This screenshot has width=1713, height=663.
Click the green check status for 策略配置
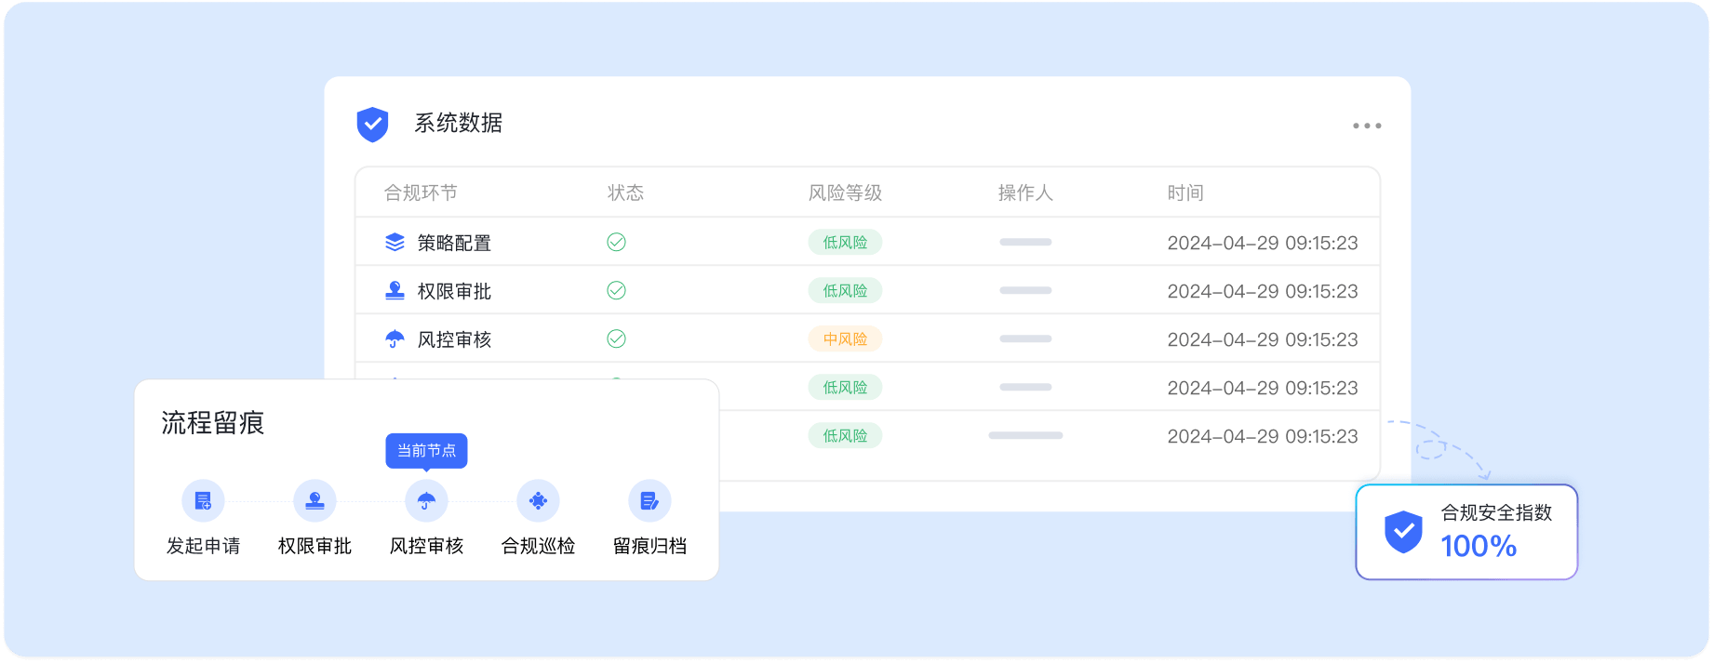(616, 242)
